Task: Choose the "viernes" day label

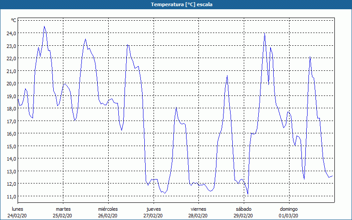Action: [198, 209]
